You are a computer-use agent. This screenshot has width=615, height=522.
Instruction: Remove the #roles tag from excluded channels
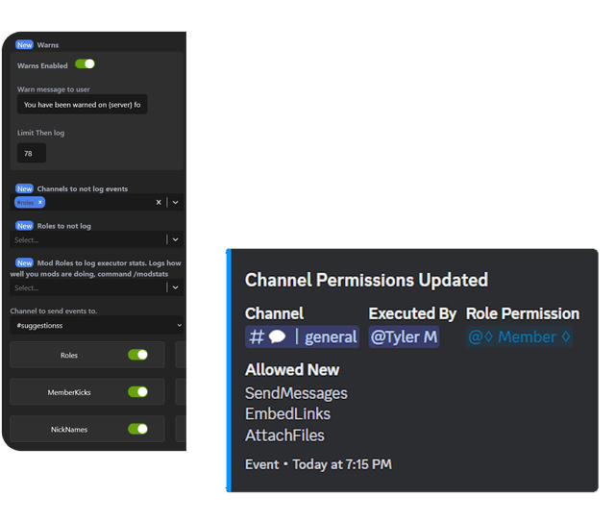pyautogui.click(x=40, y=203)
